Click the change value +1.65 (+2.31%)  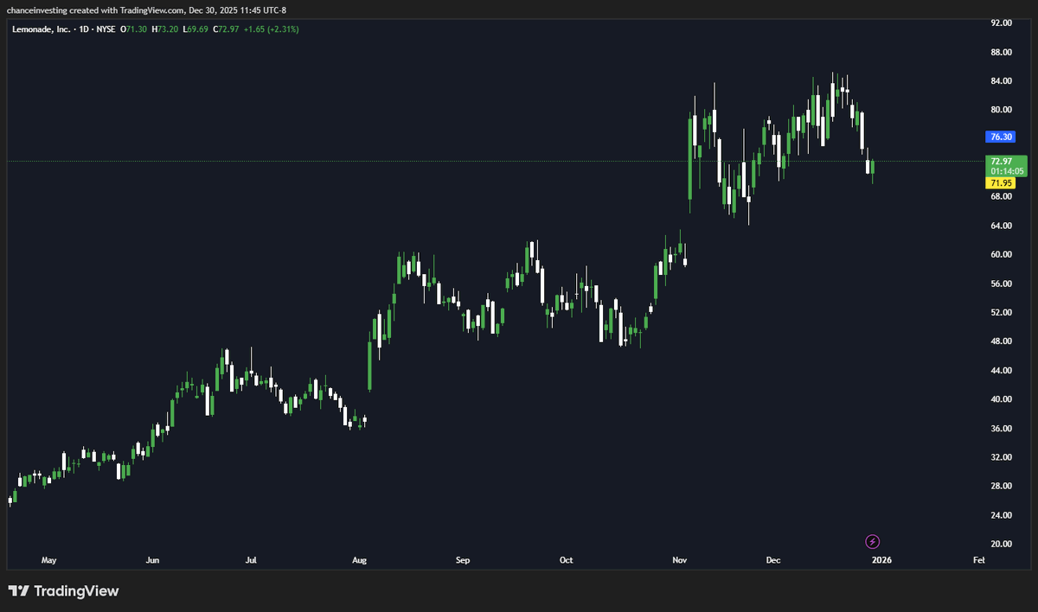(x=272, y=29)
